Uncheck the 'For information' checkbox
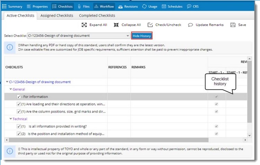260x165 pixels. pos(19,97)
